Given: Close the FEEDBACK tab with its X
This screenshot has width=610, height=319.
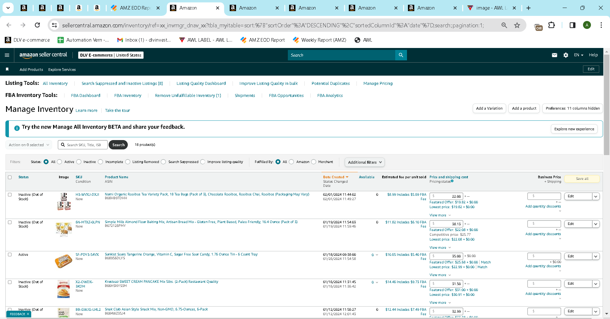Looking at the screenshot, I should tap(28, 314).
